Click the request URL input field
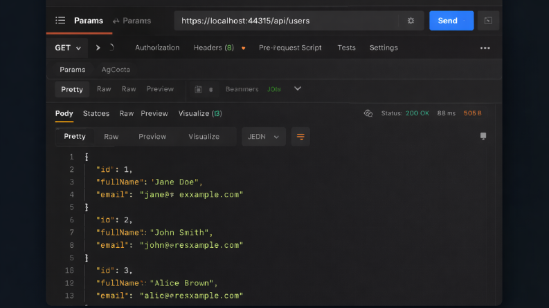 pyautogui.click(x=286, y=21)
